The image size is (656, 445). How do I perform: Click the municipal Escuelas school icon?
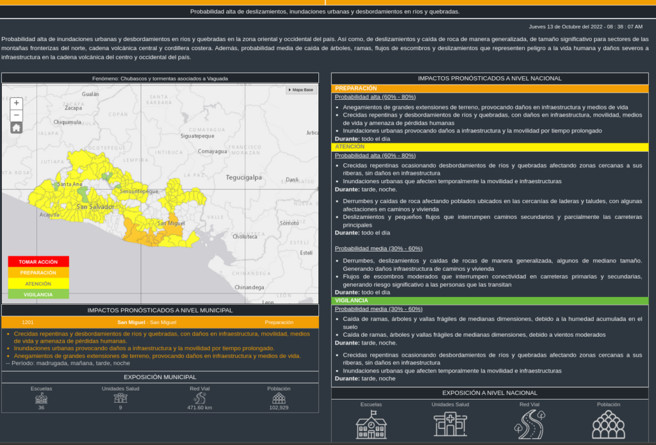point(41,398)
